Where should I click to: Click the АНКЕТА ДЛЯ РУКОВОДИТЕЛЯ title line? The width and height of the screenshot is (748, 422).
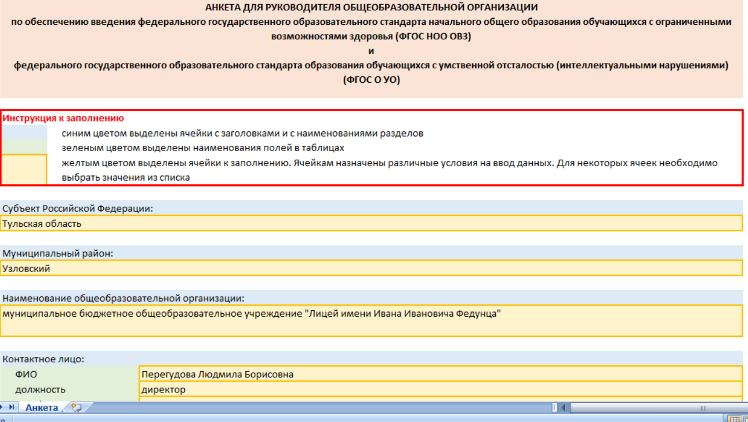point(371,8)
